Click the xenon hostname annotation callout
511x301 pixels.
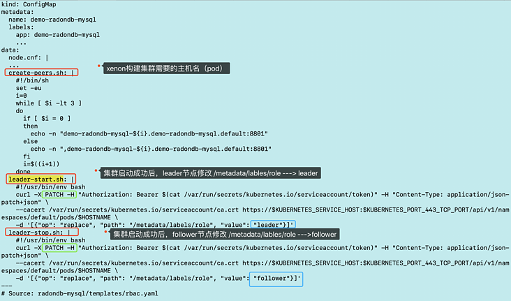(x=167, y=68)
